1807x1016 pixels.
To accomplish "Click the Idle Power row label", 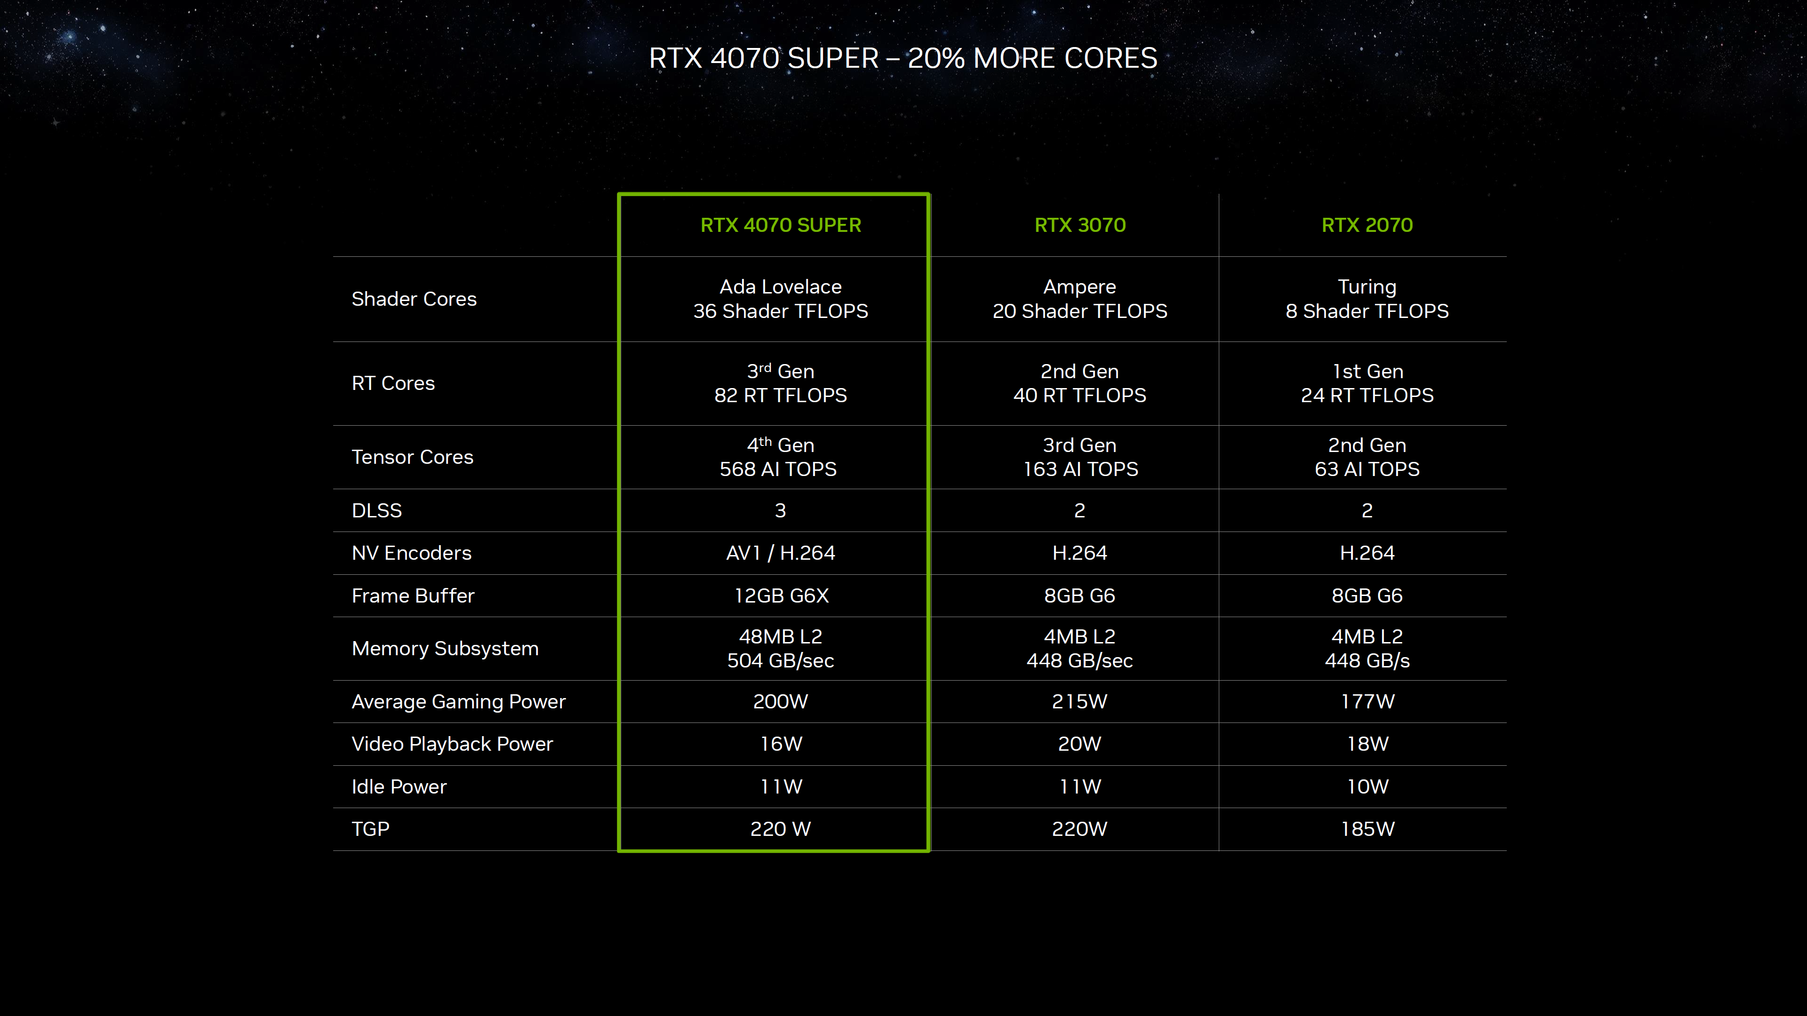I will click(399, 786).
